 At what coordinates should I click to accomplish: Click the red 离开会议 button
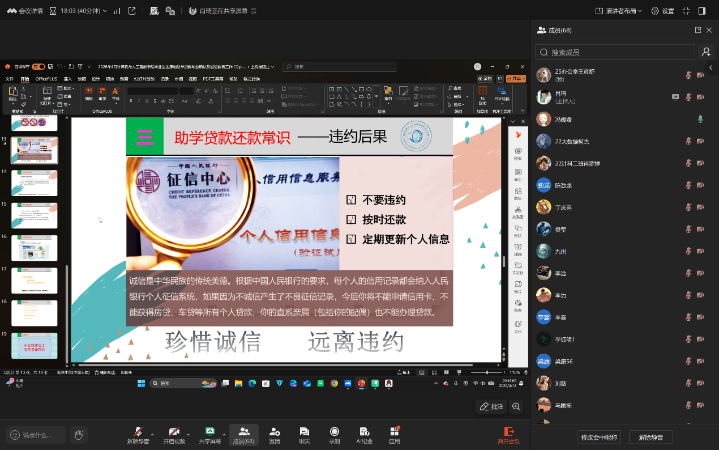pos(508,435)
